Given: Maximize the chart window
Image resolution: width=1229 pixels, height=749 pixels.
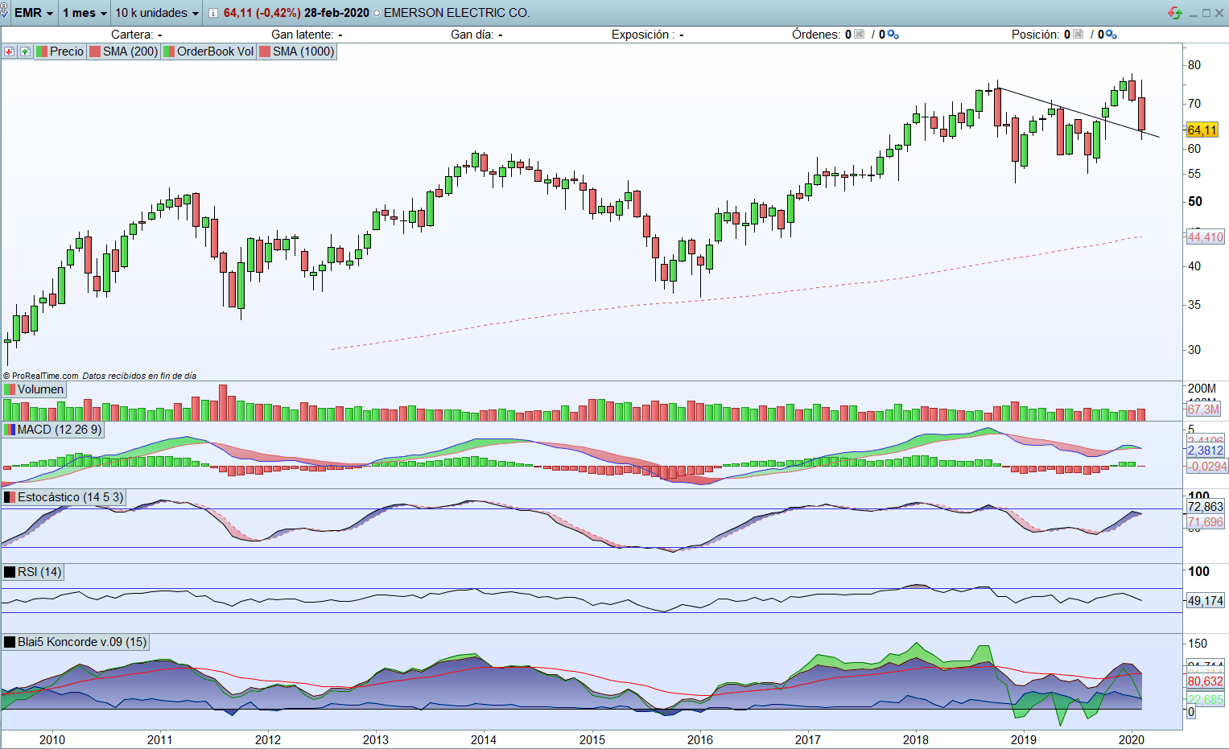Looking at the screenshot, I should pos(1206,13).
